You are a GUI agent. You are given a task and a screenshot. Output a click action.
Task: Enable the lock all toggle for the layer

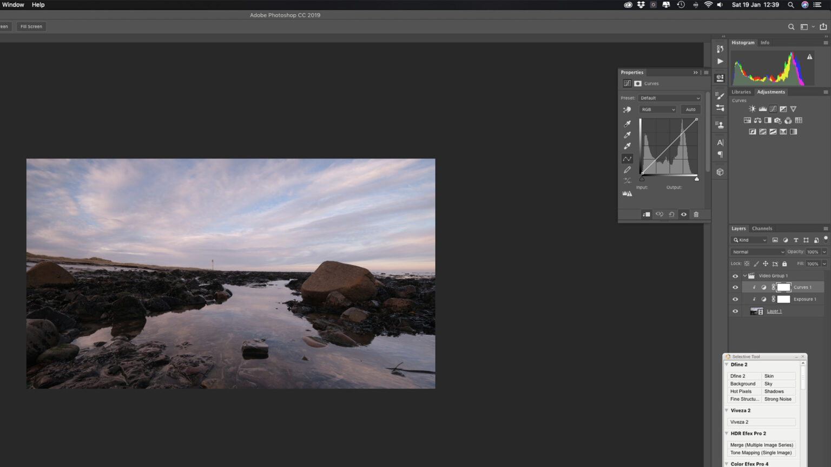click(x=784, y=263)
